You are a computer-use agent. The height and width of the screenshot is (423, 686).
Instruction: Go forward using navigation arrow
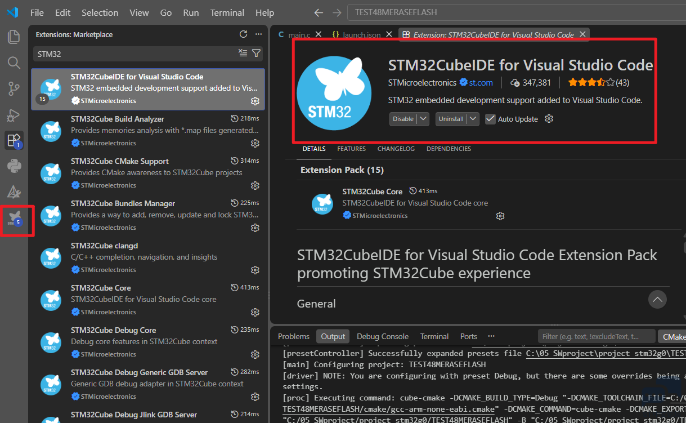coord(337,12)
